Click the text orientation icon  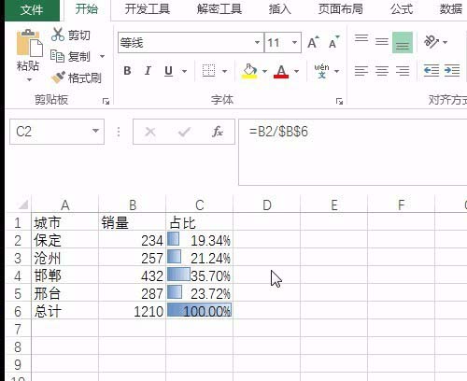432,42
